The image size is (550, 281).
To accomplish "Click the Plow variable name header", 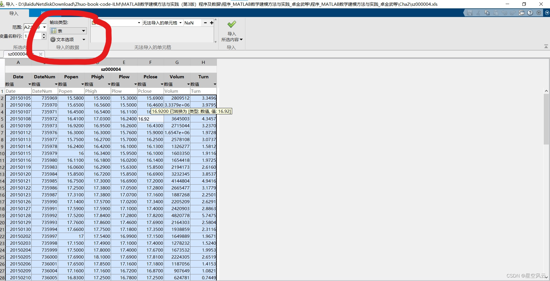I will click(x=124, y=77).
